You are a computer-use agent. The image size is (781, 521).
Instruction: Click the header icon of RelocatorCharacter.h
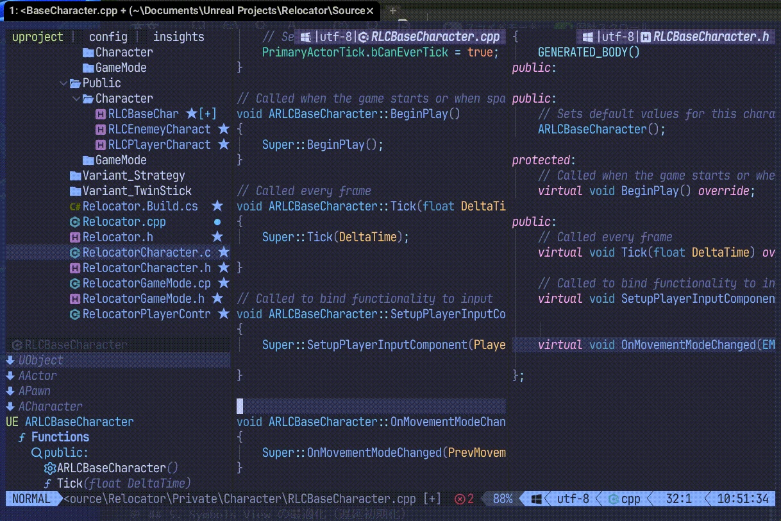pos(75,268)
